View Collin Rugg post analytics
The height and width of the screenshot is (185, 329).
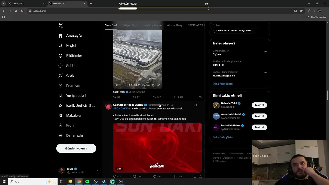[x=178, y=97]
